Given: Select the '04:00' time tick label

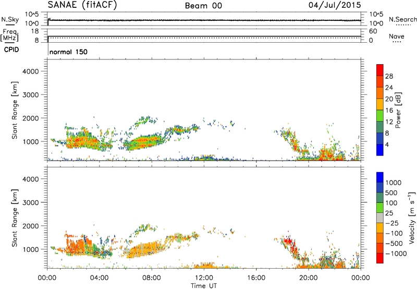Looking at the screenshot, I should (99, 278).
